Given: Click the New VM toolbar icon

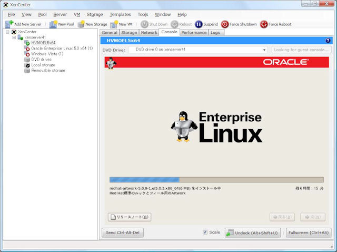Looking at the screenshot, I should (x=114, y=24).
